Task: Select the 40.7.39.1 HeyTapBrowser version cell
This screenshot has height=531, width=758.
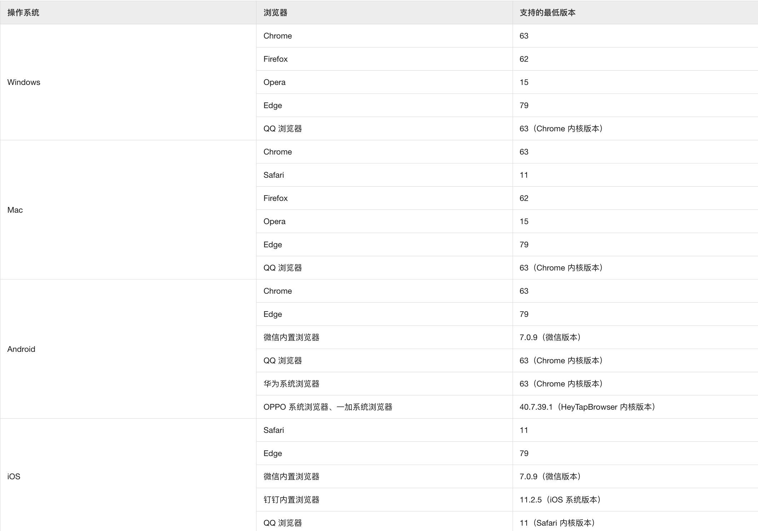Action: 587,407
